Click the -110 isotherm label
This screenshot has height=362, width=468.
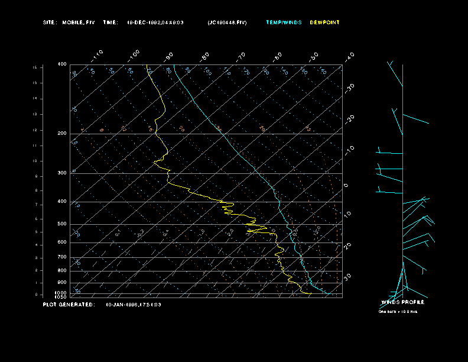pyautogui.click(x=97, y=56)
